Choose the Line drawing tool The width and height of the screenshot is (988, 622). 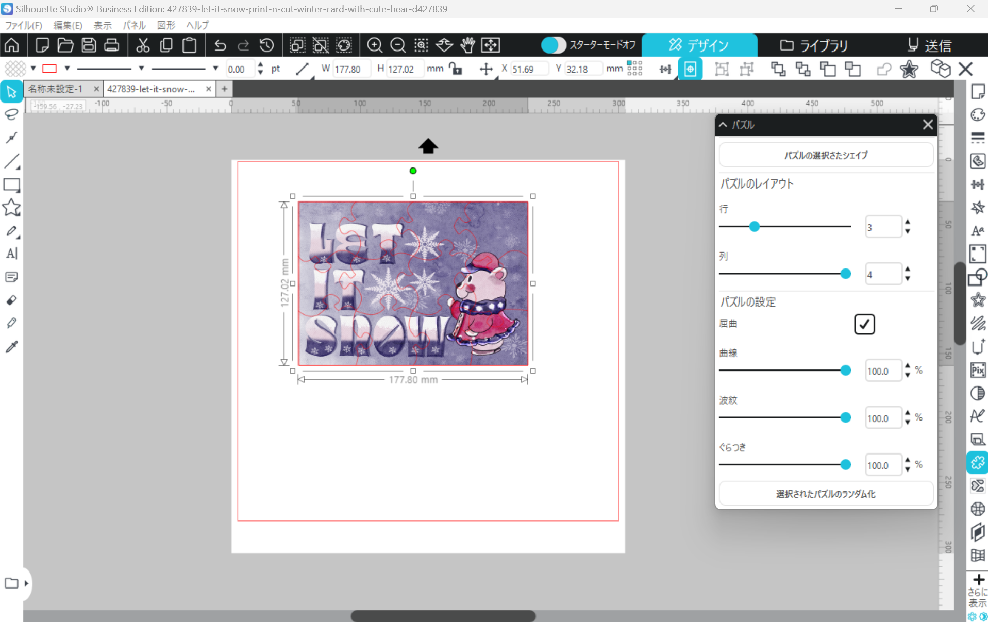(x=11, y=161)
